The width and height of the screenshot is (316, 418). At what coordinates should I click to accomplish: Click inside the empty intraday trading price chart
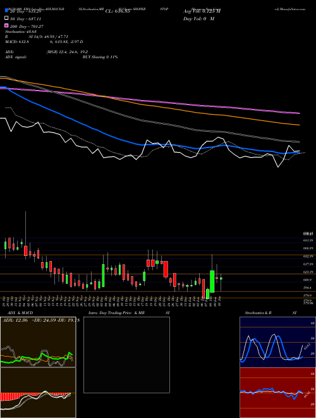click(x=126, y=355)
